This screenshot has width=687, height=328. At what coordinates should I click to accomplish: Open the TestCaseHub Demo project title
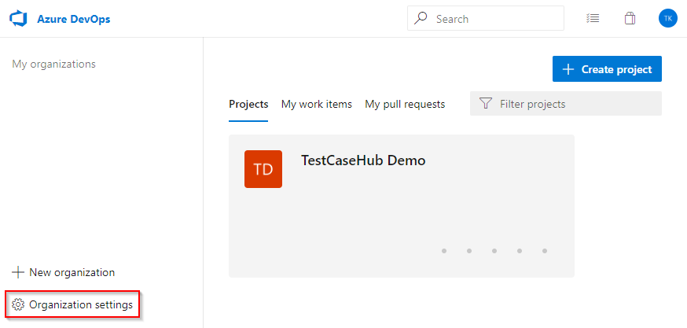point(363,160)
